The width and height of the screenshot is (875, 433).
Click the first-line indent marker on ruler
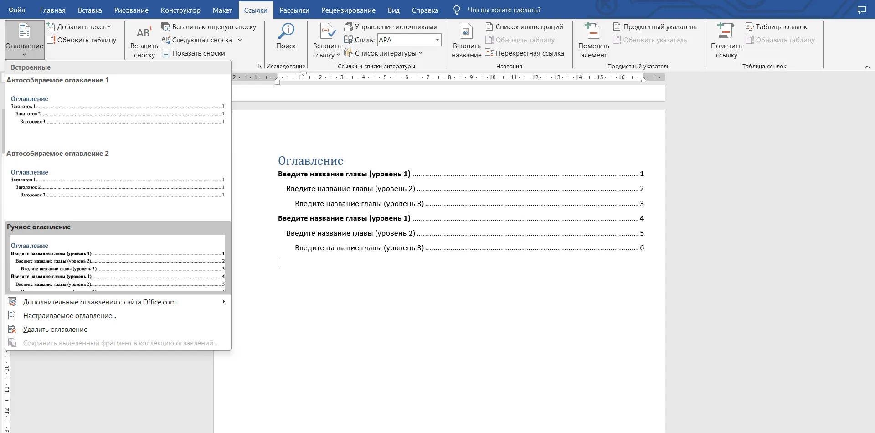[x=304, y=74]
